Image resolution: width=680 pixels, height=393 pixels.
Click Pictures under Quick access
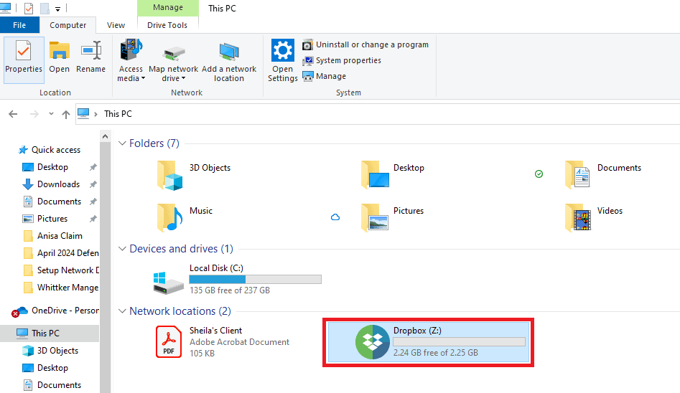52,219
